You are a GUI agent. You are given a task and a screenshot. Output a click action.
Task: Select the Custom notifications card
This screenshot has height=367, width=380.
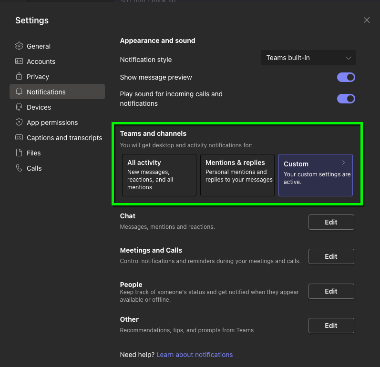pyautogui.click(x=316, y=175)
